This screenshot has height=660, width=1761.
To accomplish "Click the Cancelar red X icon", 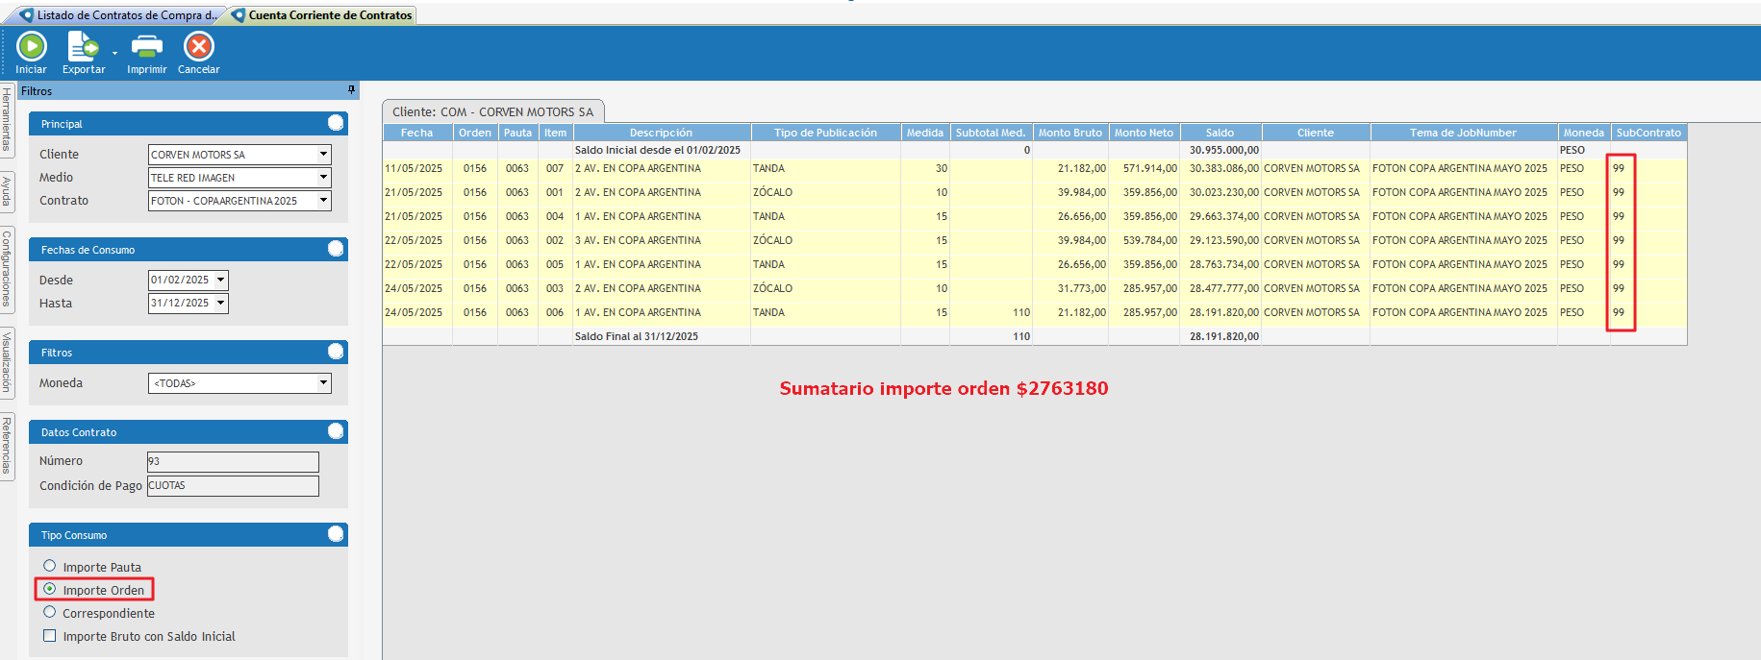I will coord(199,46).
